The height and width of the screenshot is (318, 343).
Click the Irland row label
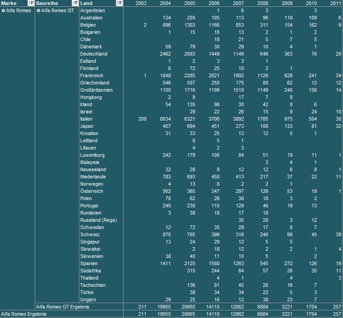click(86, 104)
